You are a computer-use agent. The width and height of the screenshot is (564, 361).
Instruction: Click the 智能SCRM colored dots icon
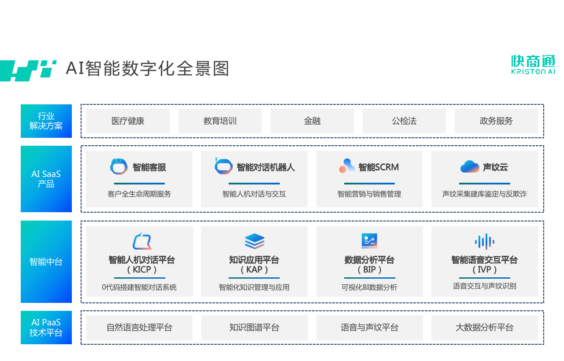[347, 166]
